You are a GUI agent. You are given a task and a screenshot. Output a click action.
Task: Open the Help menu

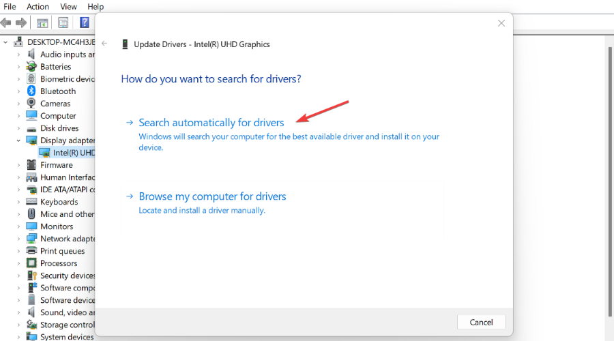96,7
